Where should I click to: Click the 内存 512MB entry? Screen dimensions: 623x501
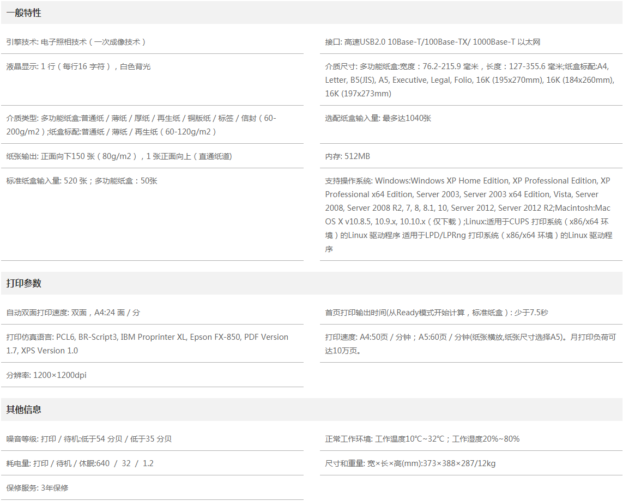pyautogui.click(x=347, y=156)
